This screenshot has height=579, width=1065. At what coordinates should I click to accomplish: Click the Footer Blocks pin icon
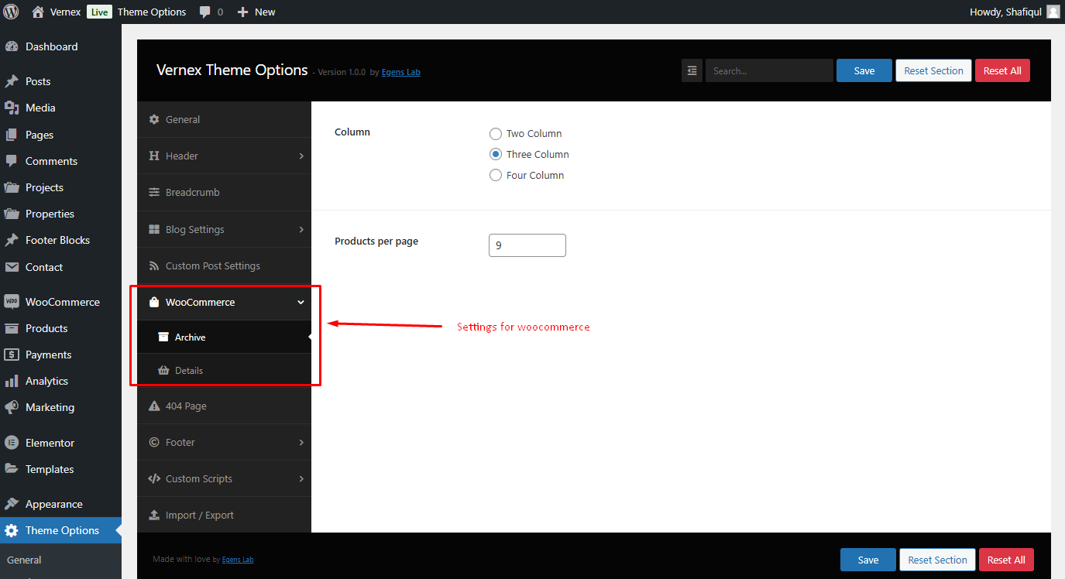(x=12, y=240)
